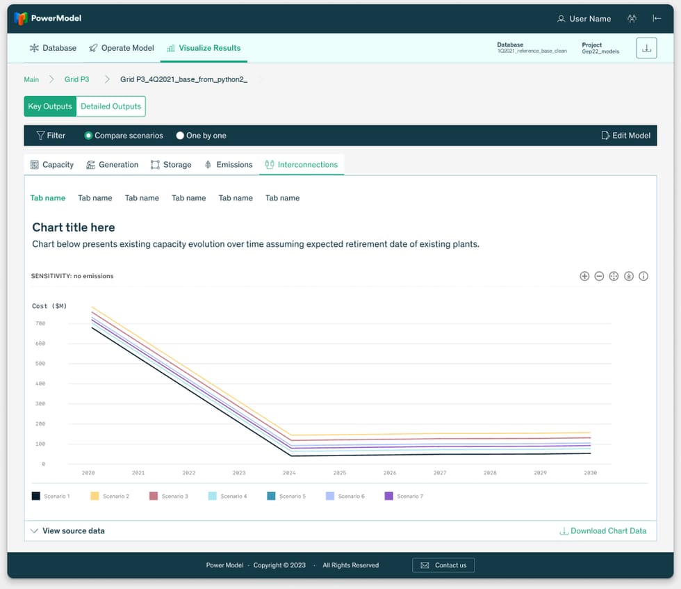Screen dimensions: 681x589
Task: Click the Scenario 5 legend swatch
Action: tap(271, 496)
